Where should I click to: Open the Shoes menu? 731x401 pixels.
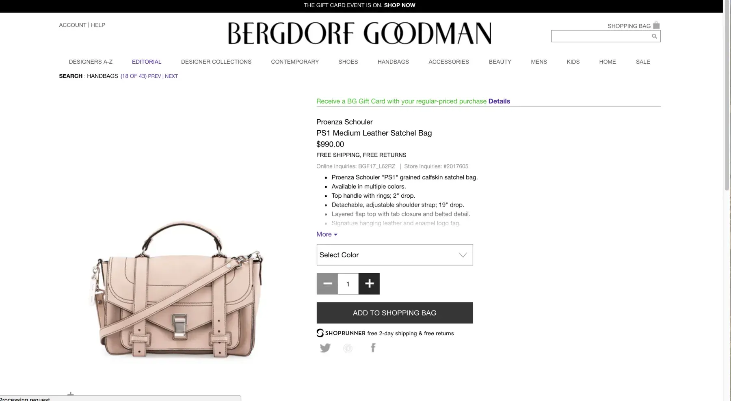tap(348, 62)
